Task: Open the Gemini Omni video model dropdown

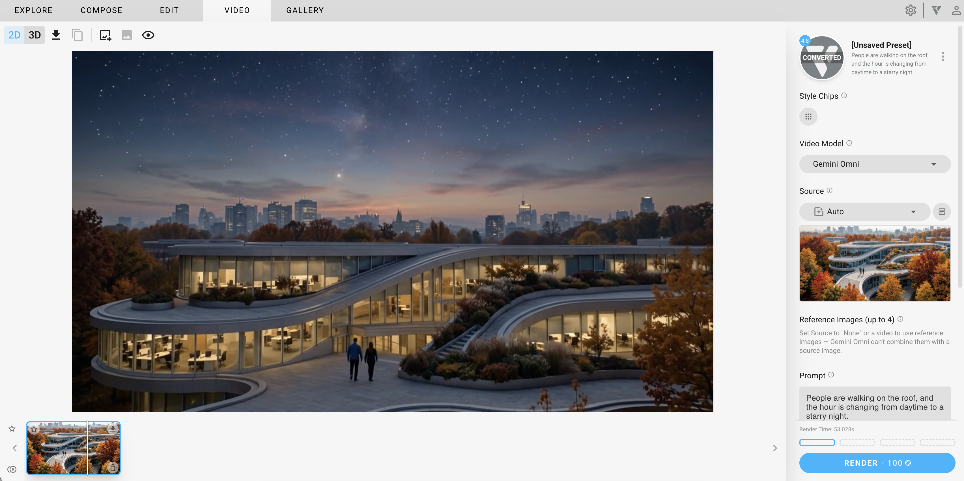Action: point(875,164)
